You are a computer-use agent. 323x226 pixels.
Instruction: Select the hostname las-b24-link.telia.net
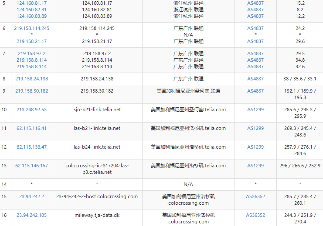coord(97,147)
